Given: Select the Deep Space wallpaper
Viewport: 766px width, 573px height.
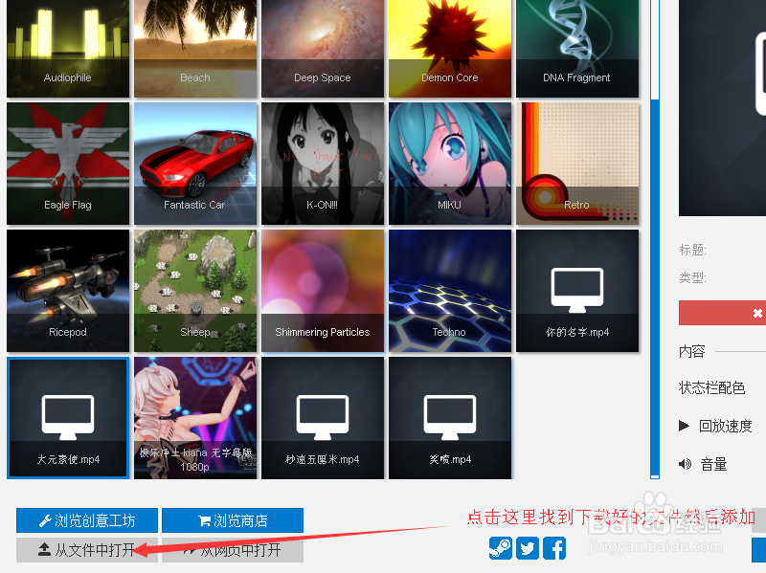Looking at the screenshot, I should 323,49.
